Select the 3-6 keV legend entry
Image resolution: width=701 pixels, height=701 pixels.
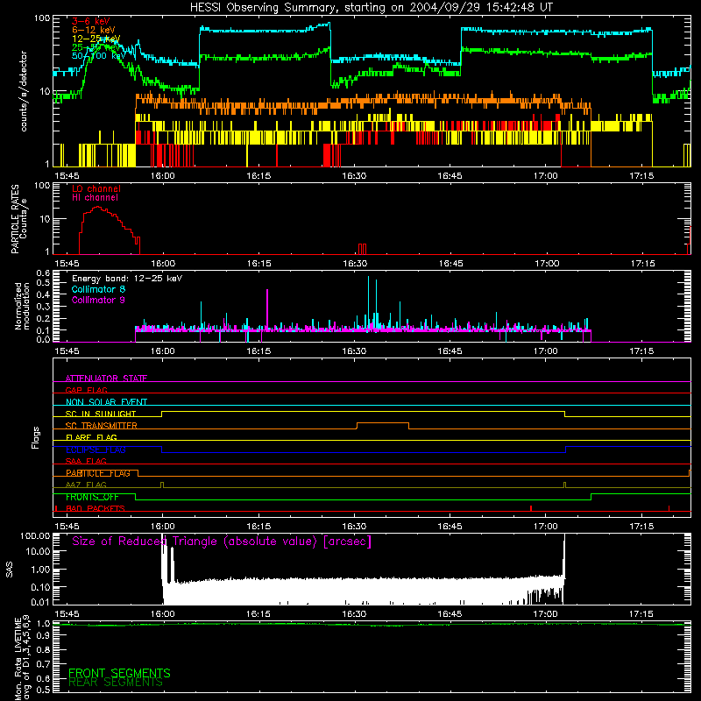click(91, 21)
